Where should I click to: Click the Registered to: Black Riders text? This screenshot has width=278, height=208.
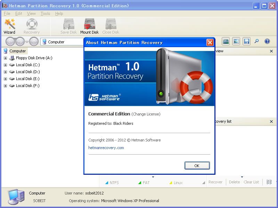point(111,123)
